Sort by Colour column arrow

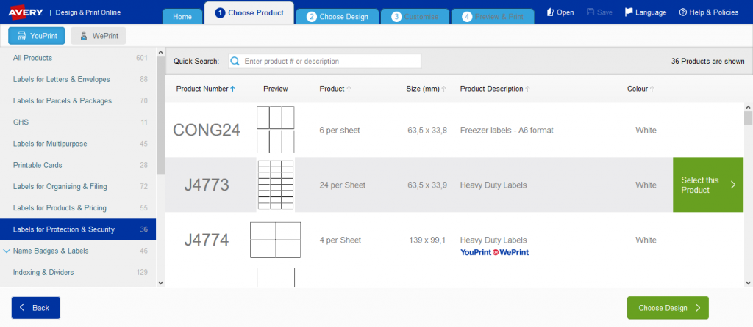[653, 89]
